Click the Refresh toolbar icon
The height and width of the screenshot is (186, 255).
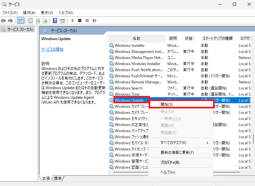[38, 21]
